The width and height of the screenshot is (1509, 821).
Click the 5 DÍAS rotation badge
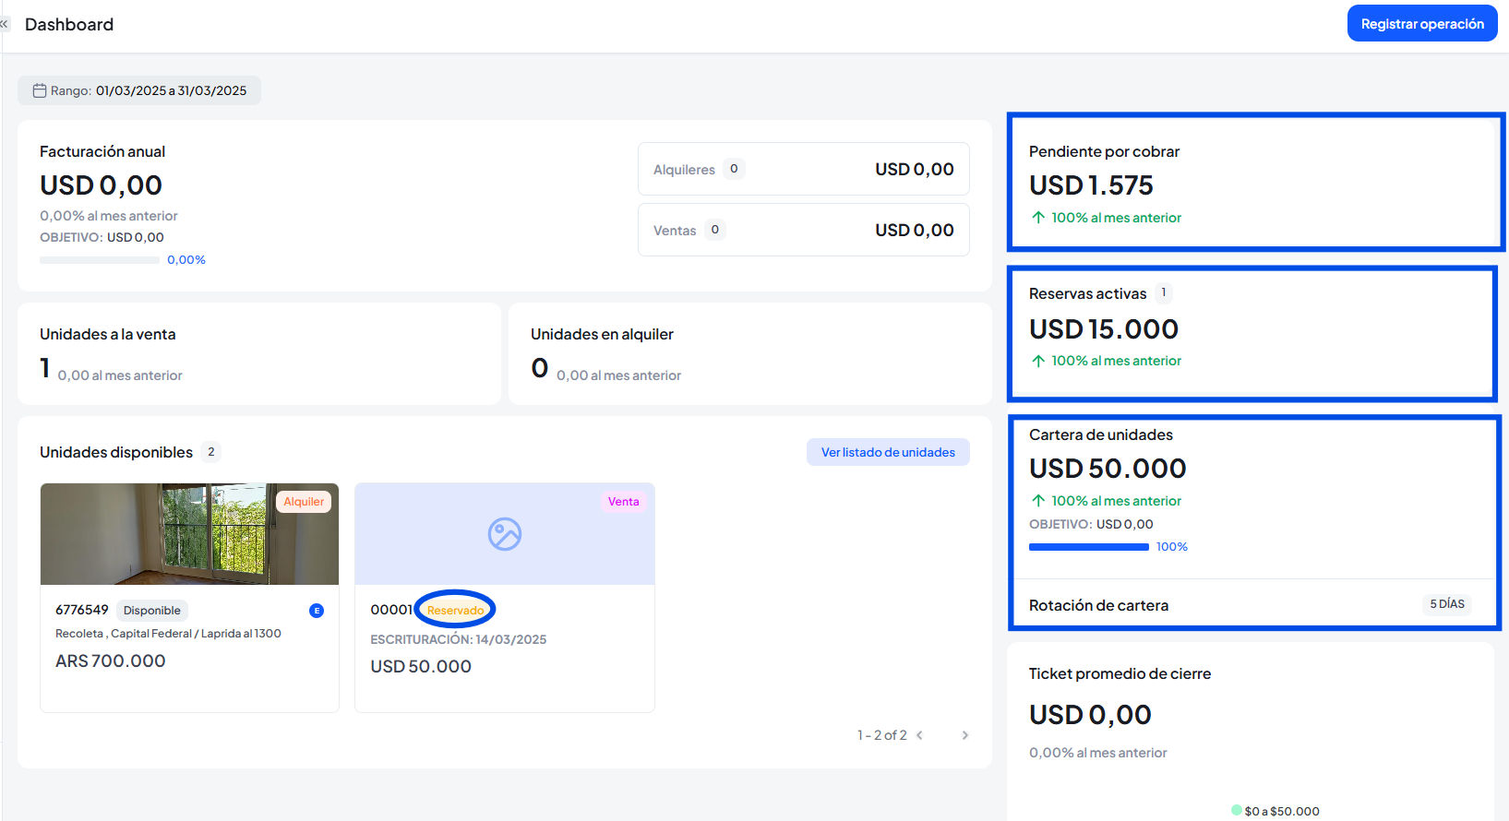[1446, 604]
